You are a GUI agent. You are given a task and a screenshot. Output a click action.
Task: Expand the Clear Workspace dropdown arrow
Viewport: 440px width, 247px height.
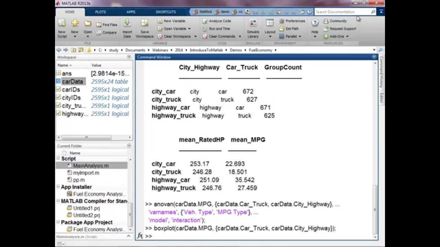point(195,36)
